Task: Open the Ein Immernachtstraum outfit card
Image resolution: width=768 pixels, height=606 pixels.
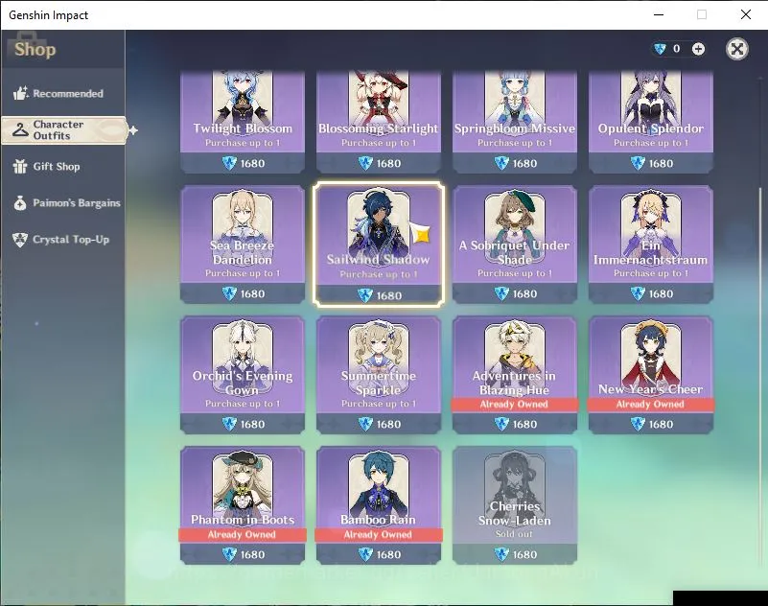Action: pos(651,244)
